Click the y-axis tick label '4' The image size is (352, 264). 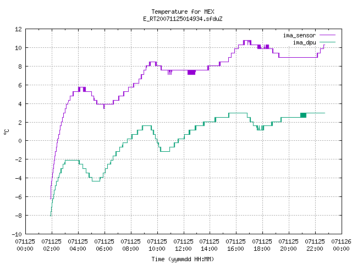coord(20,104)
